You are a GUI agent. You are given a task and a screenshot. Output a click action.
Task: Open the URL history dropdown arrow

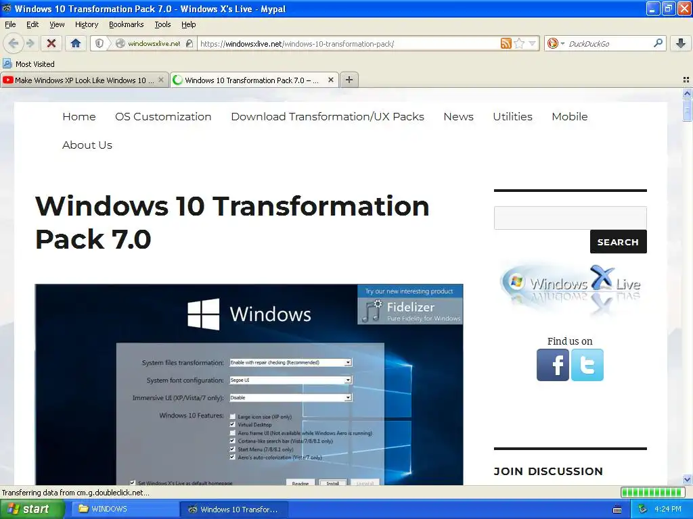coord(532,43)
